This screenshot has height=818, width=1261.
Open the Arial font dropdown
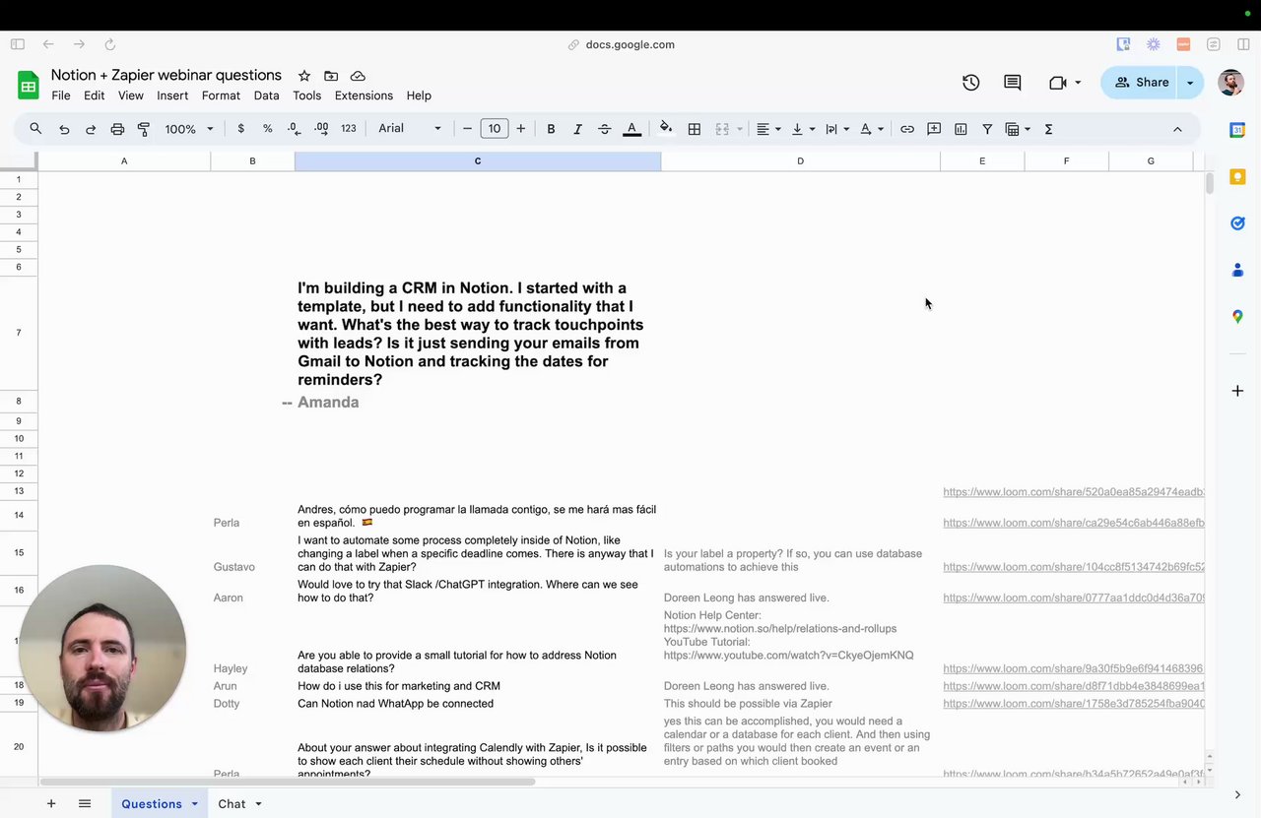410,129
